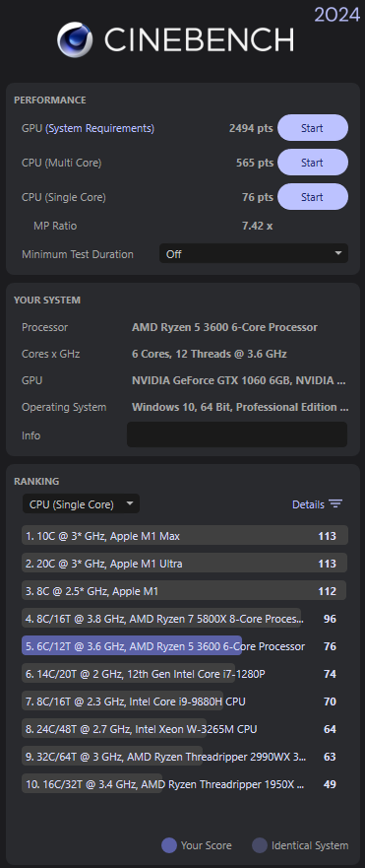
Task: Select the Apple M1 Ultra ranking row
Action: click(x=185, y=563)
